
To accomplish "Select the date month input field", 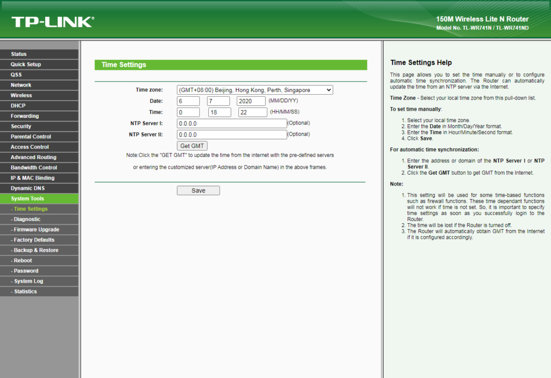I will tap(188, 101).
